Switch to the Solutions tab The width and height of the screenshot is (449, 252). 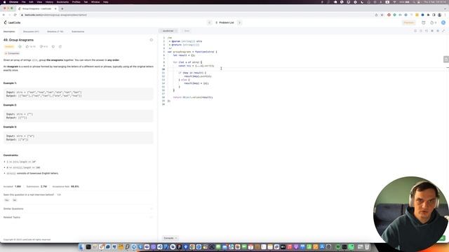[x=55, y=31]
